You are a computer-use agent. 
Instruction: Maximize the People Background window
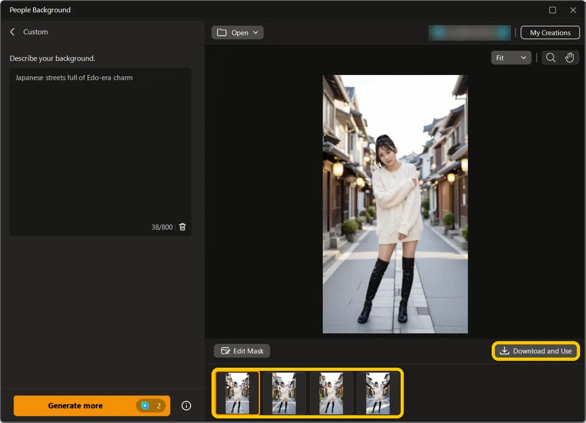coord(553,10)
